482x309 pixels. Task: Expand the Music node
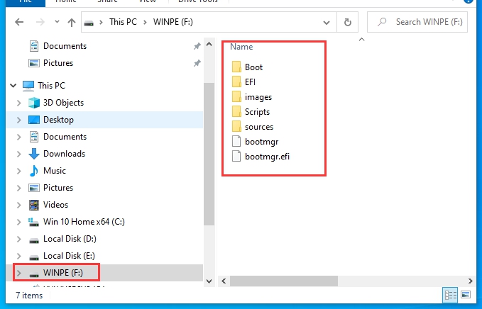pos(18,171)
